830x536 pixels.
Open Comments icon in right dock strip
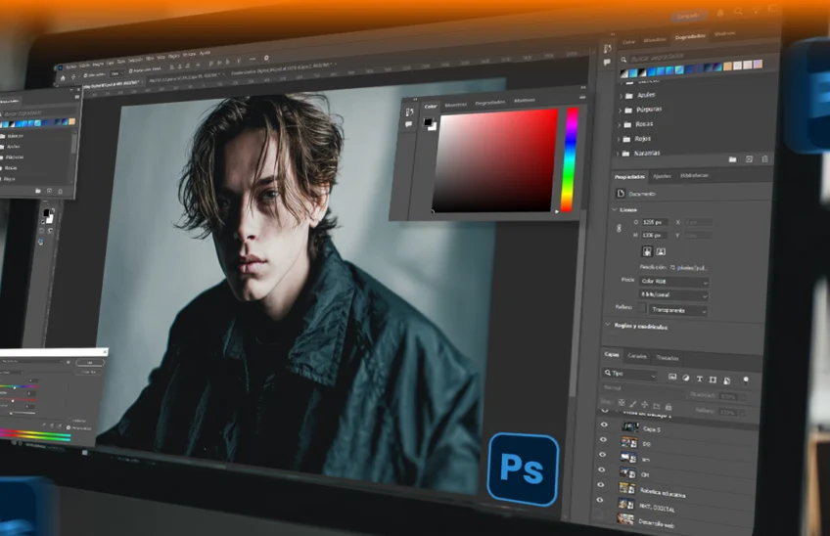click(607, 63)
